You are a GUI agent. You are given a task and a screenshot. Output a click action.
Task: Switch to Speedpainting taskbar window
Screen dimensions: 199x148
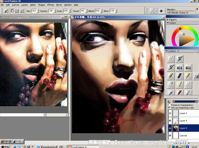point(51,147)
